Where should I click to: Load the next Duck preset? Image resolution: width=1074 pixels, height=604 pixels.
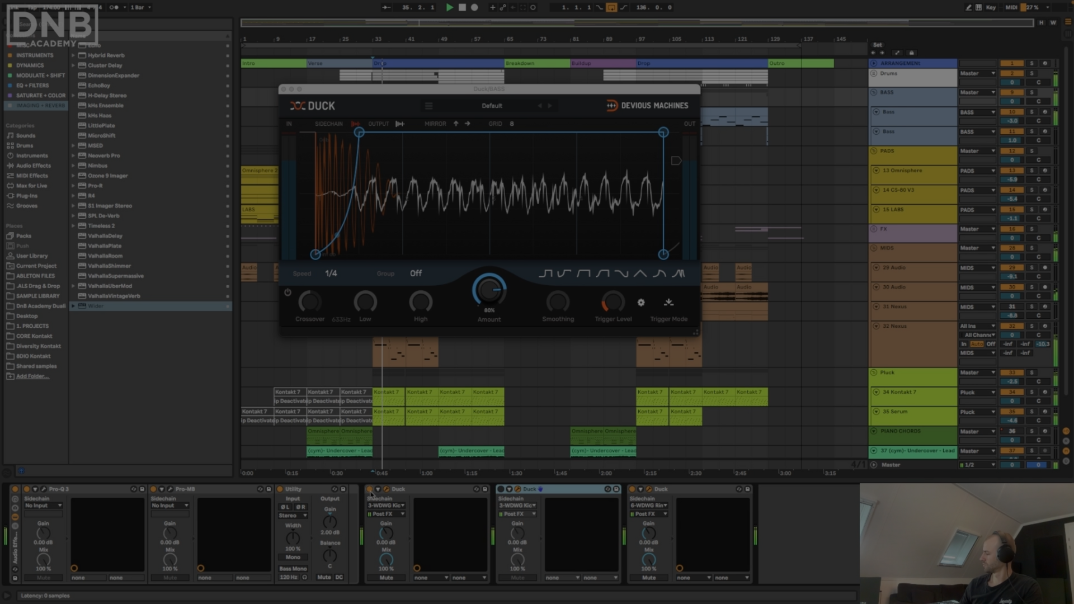[x=550, y=106]
